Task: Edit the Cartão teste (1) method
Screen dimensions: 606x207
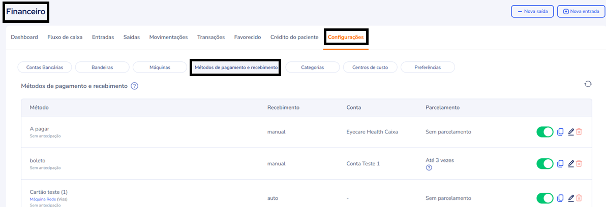Action: point(570,198)
